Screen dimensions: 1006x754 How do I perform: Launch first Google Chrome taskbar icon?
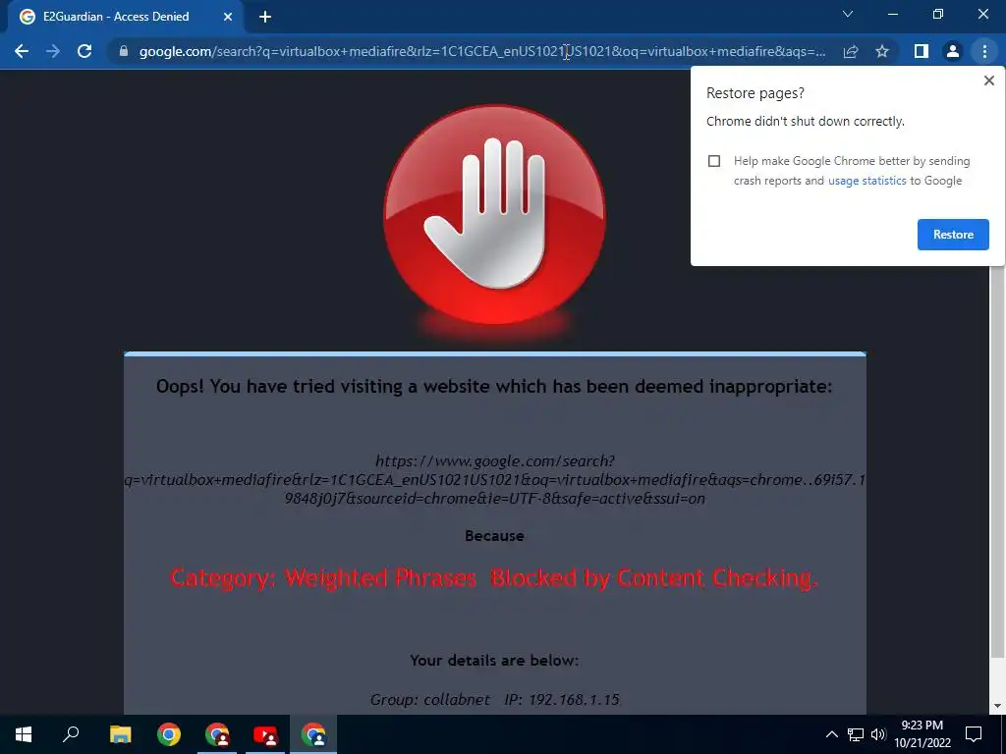pos(169,734)
